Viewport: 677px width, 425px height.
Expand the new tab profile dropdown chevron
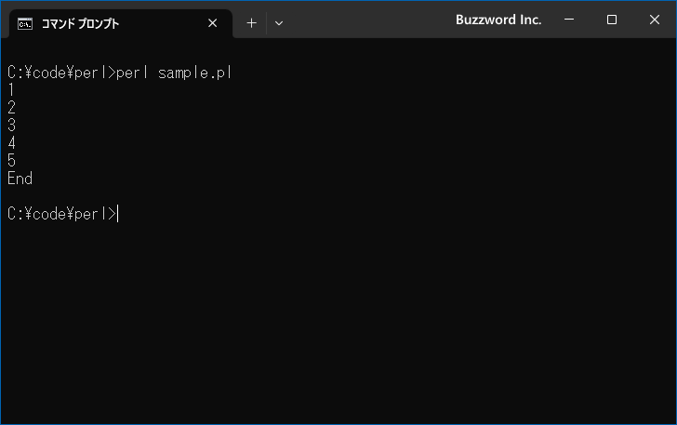(279, 23)
